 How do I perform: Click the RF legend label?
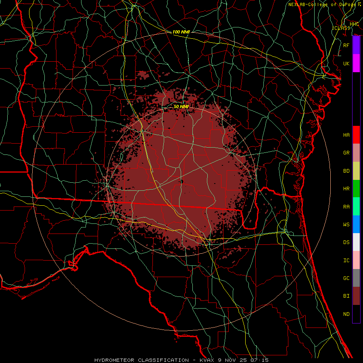click(x=346, y=45)
